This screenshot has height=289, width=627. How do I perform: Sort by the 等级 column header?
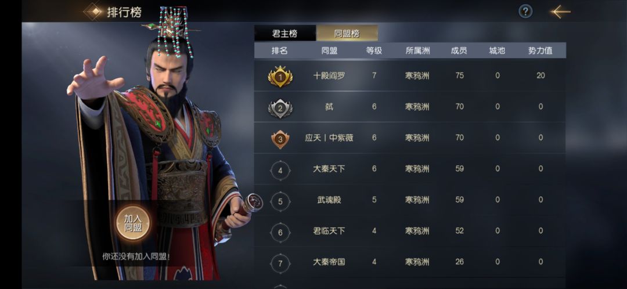tap(374, 50)
